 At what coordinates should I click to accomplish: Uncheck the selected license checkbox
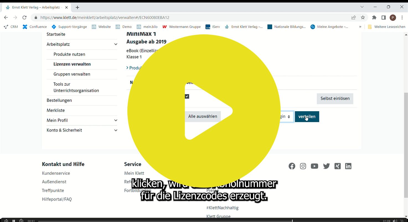coord(187,96)
